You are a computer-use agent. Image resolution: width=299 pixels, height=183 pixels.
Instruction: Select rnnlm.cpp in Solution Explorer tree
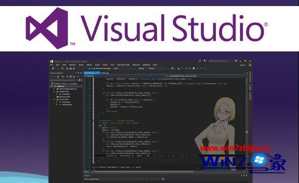click(65, 102)
